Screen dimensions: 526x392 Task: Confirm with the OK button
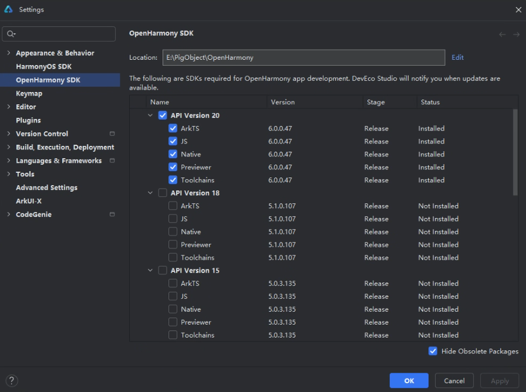tap(409, 381)
